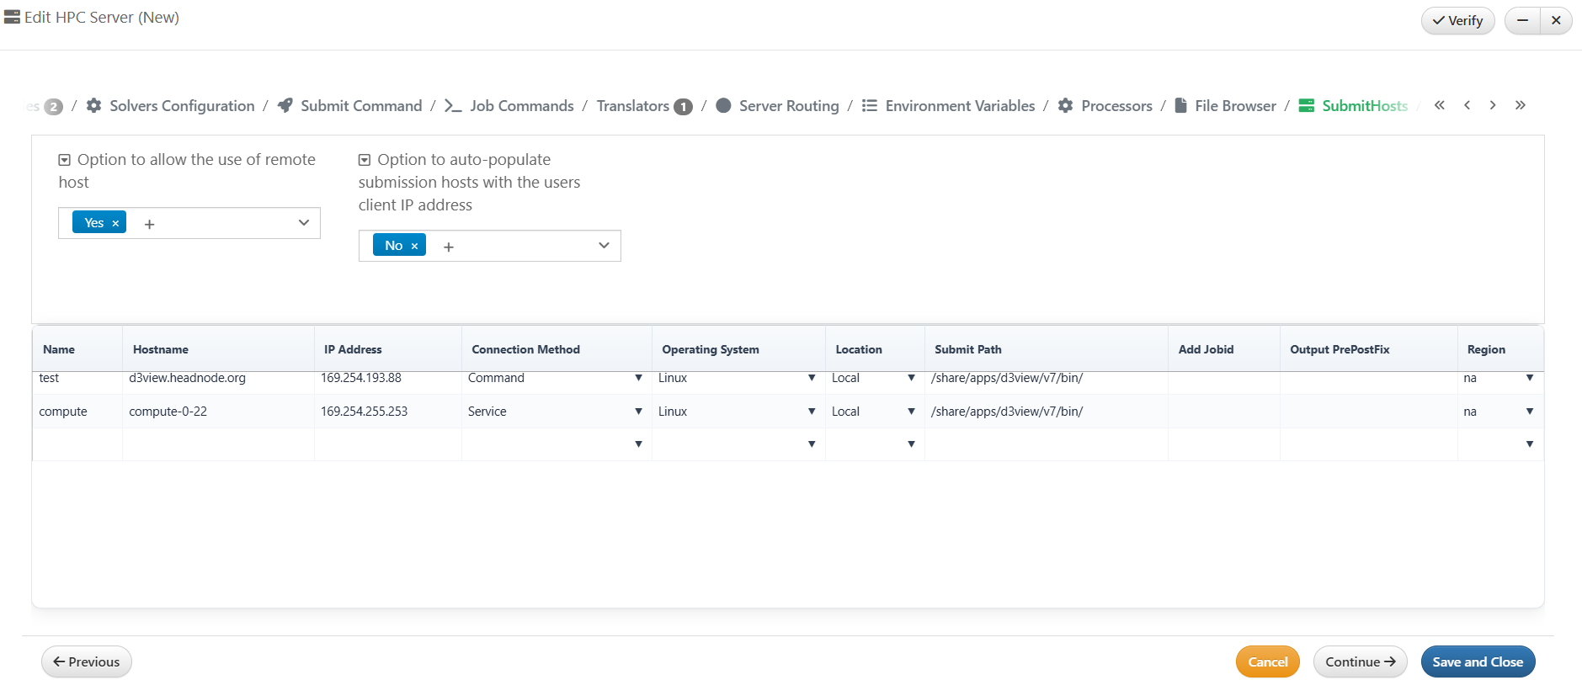Expand the remote host option dropdown
The width and height of the screenshot is (1582, 696).
(303, 223)
